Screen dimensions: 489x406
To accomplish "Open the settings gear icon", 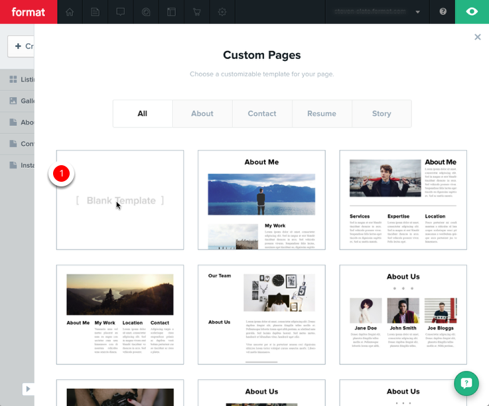I will click(222, 12).
